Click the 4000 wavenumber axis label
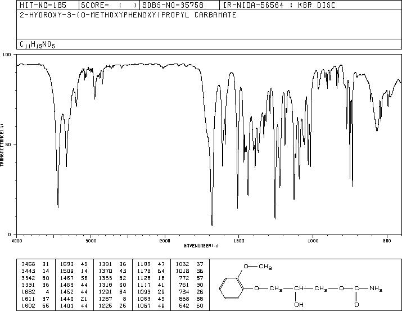Image resolution: width=402 pixels, height=311 pixels. click(x=17, y=241)
